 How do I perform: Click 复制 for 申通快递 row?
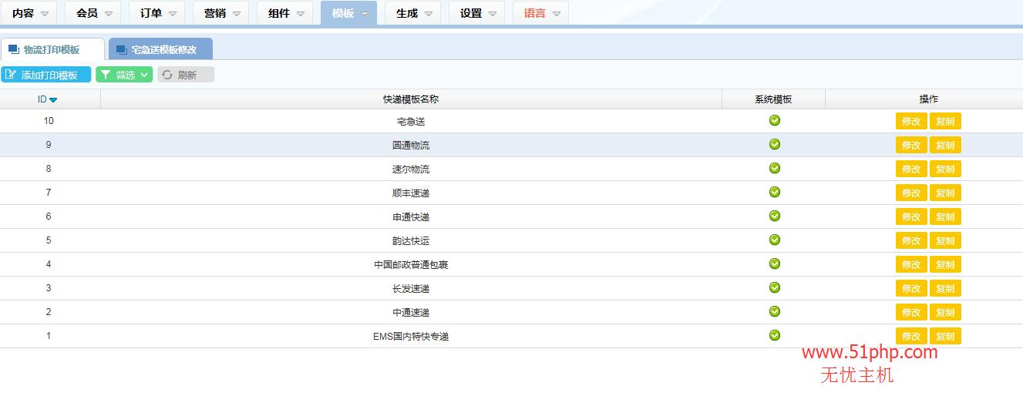click(945, 216)
